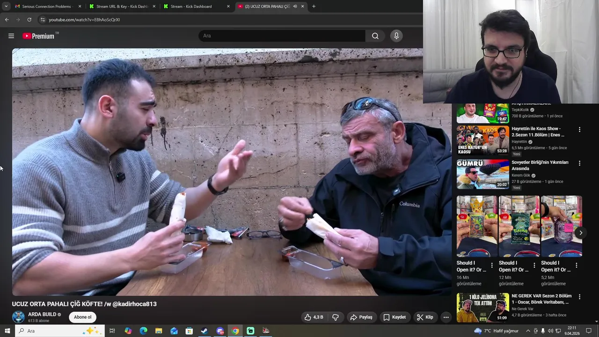
Task: Open the TepkiKolik video thumbnail 19:47
Action: point(482,113)
